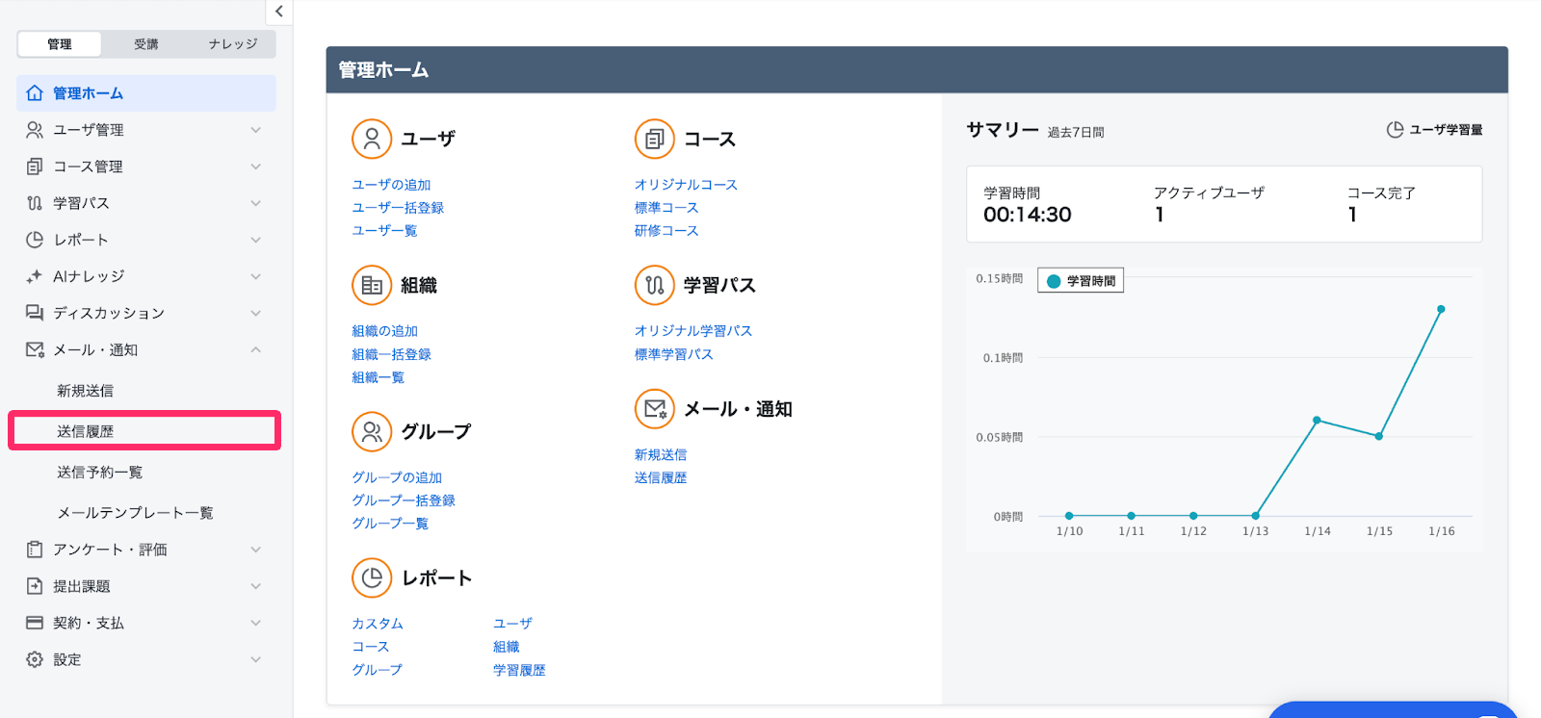Image resolution: width=1541 pixels, height=718 pixels.
Task: Click the card icon beside 契約・支払
Action: 35,623
